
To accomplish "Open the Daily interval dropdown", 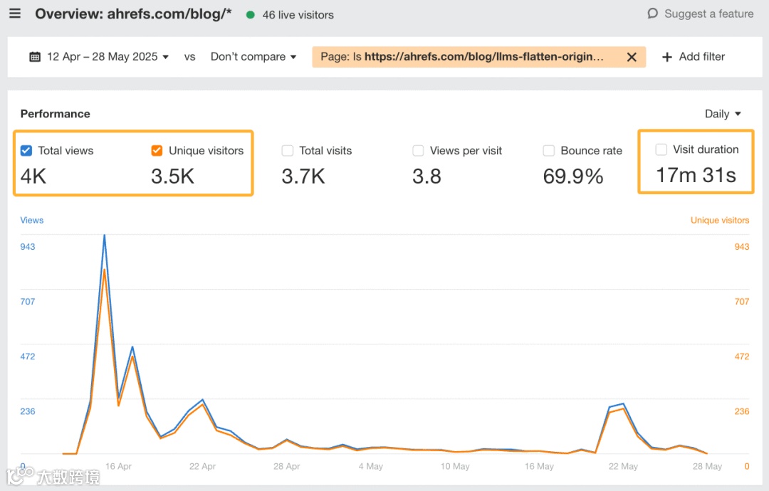I will click(x=723, y=114).
